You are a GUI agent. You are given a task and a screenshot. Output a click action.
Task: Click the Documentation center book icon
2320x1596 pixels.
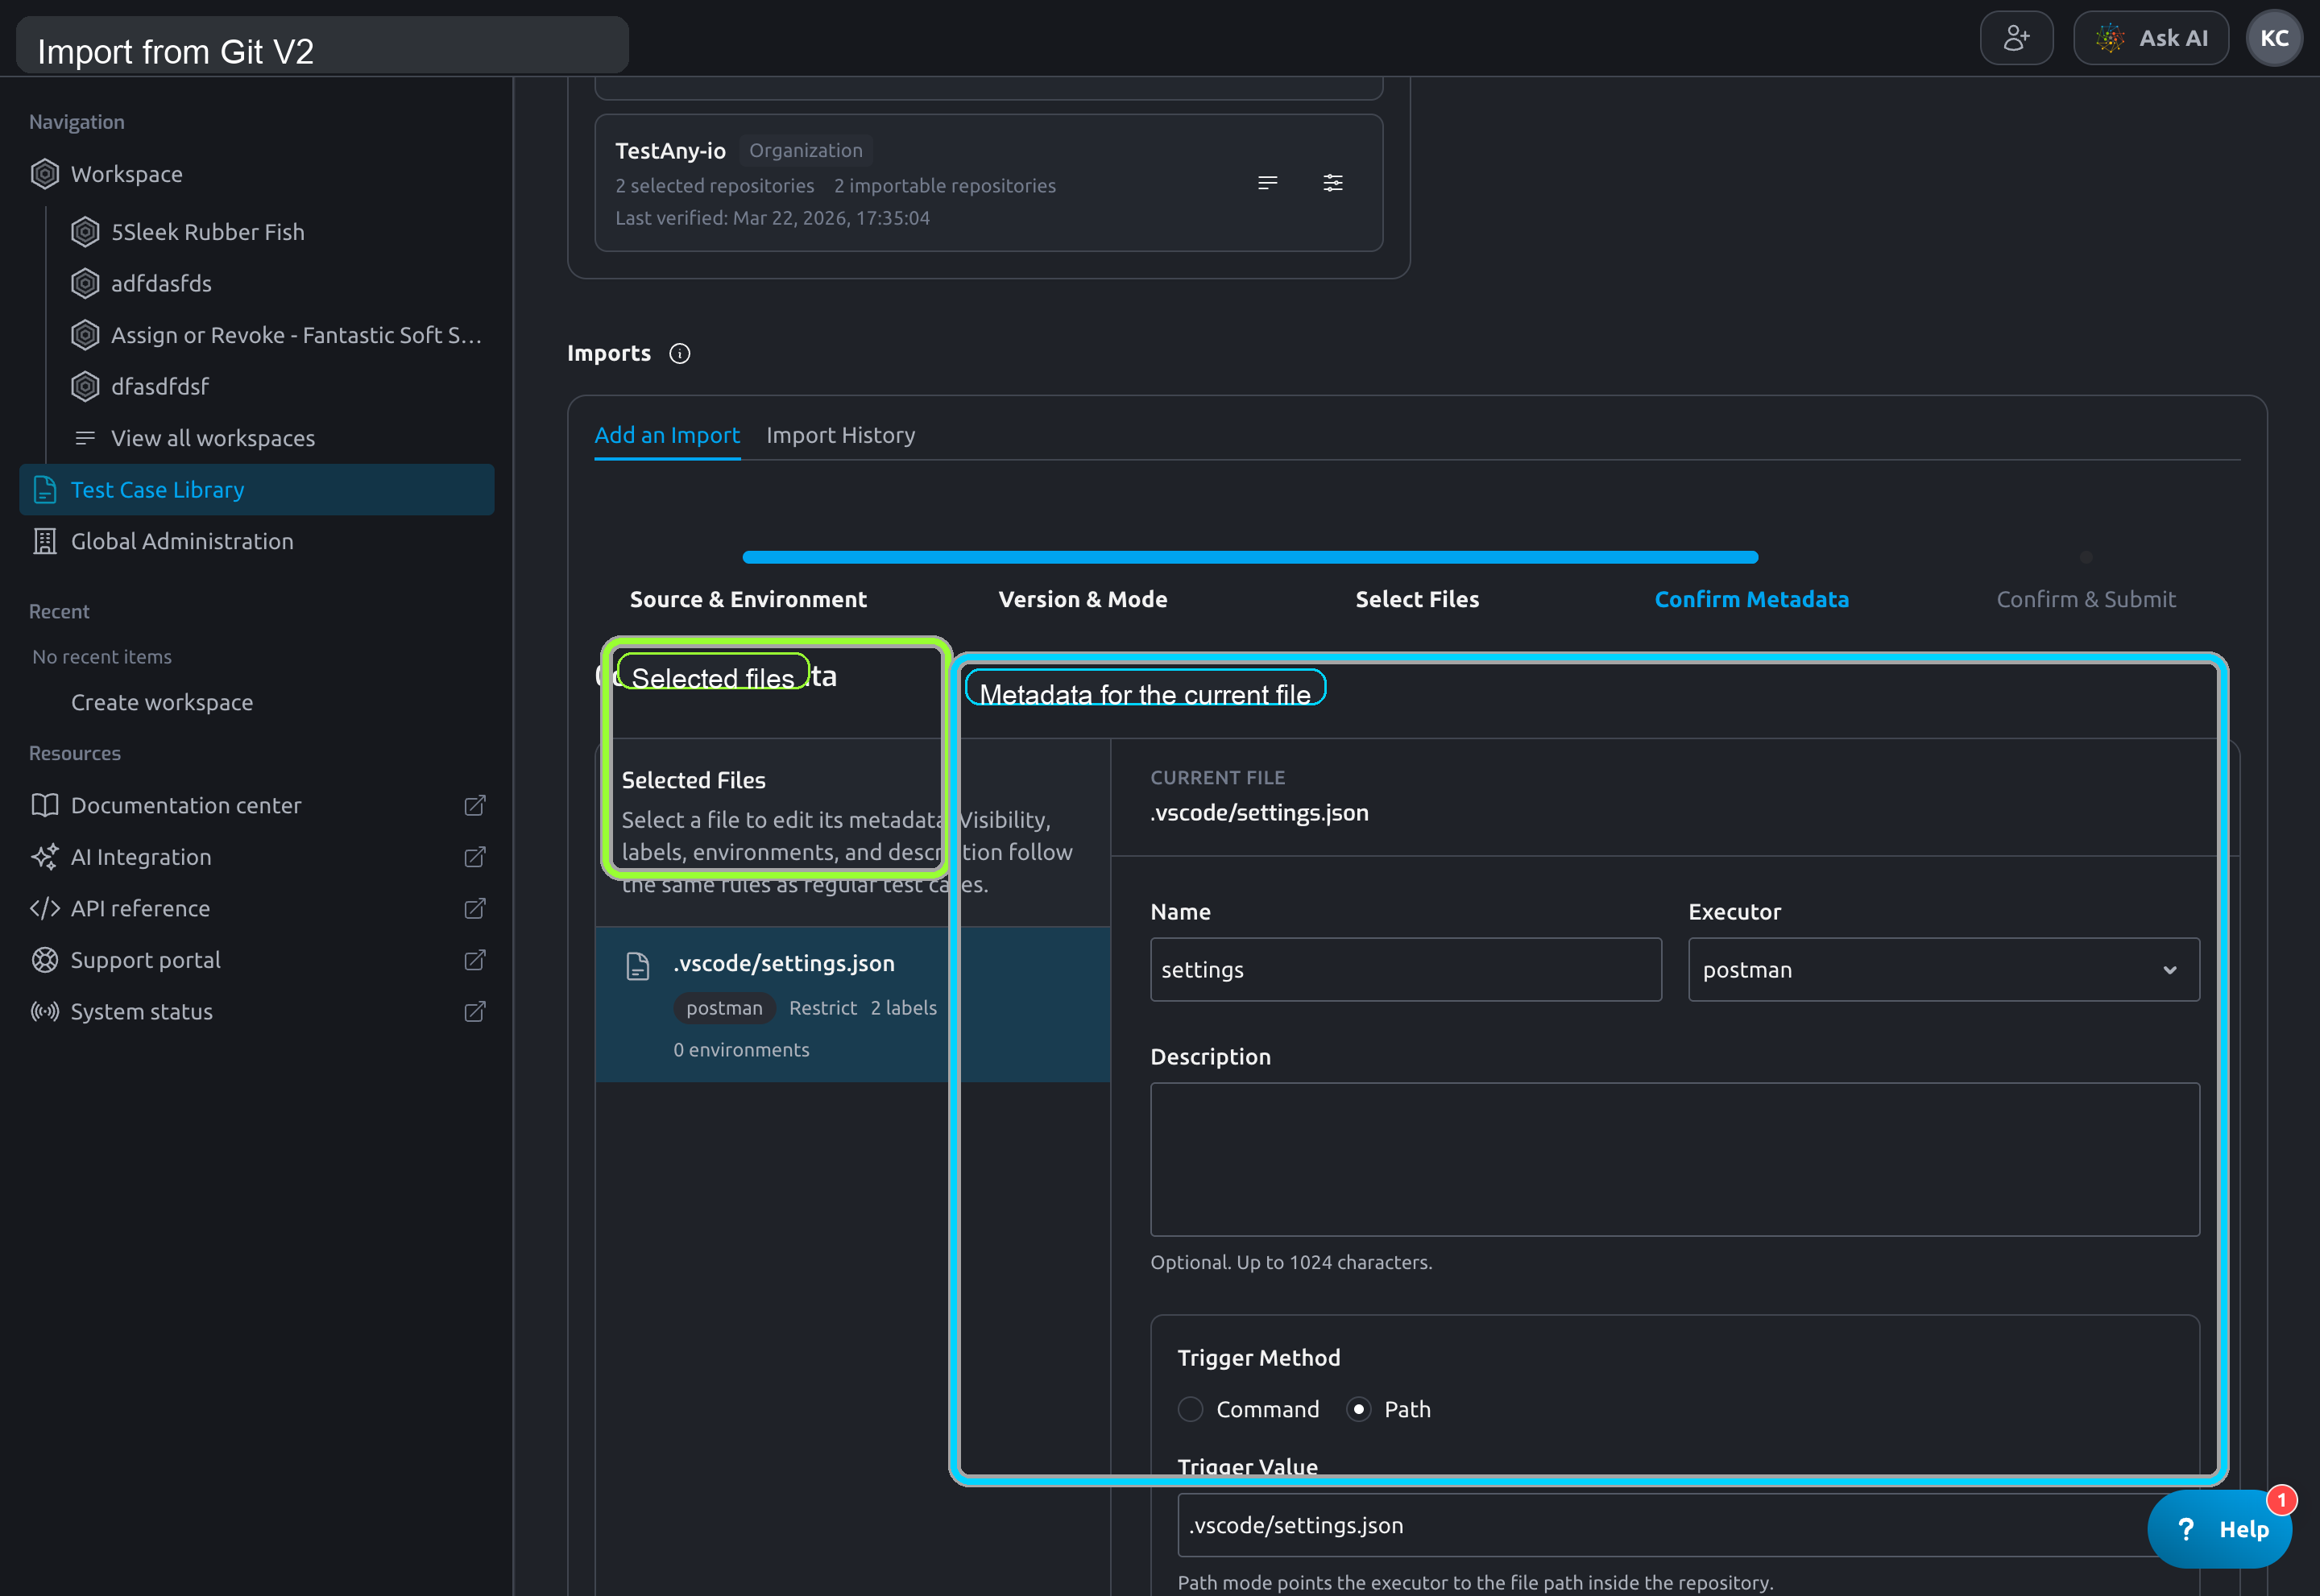(45, 805)
